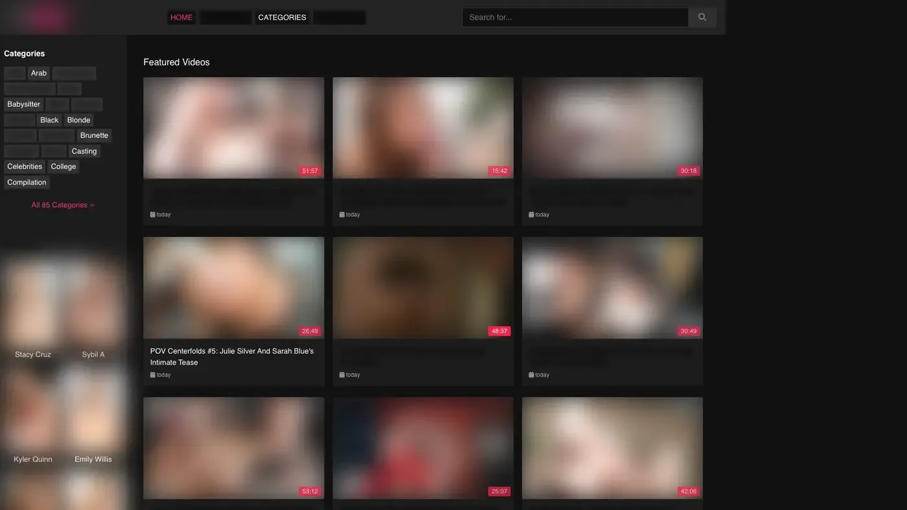
Task: Open the College category tag
Action: [x=63, y=166]
